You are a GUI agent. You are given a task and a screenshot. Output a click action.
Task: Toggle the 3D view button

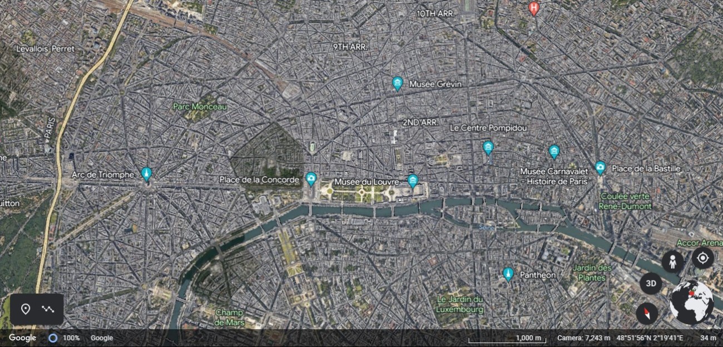pyautogui.click(x=651, y=283)
